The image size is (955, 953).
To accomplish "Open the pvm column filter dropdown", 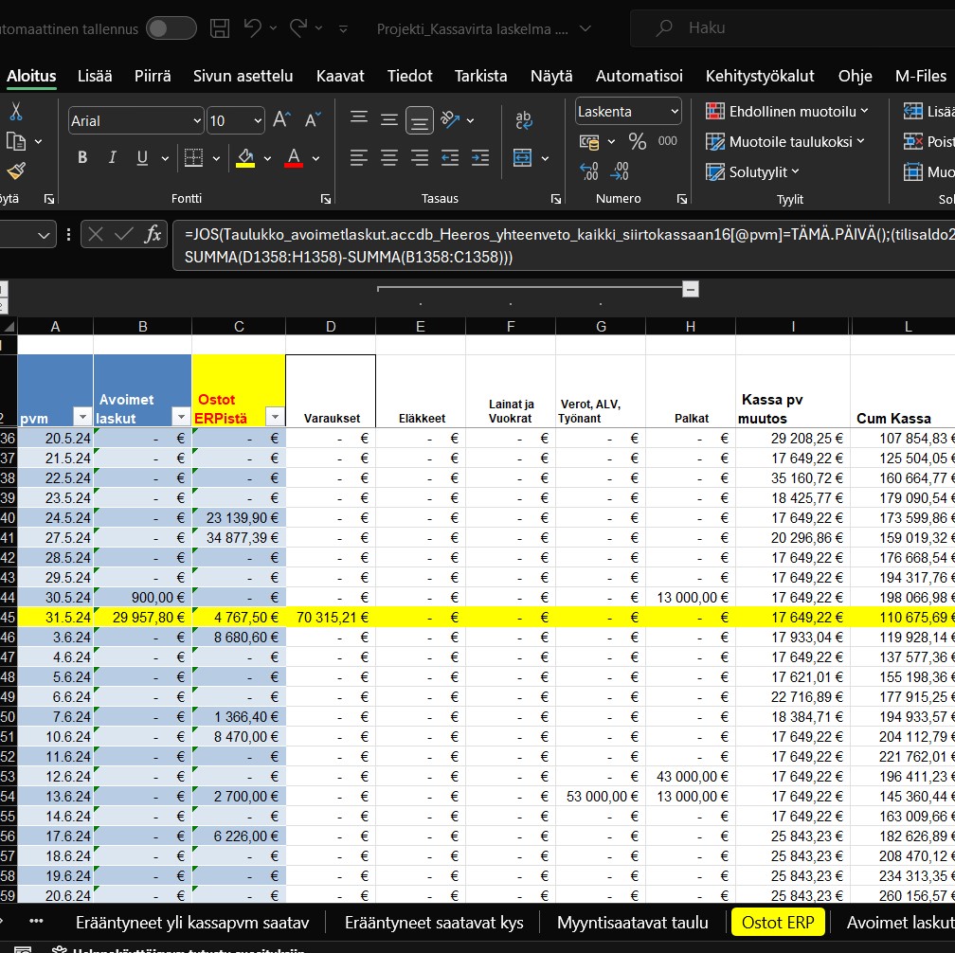I will pyautogui.click(x=81, y=417).
